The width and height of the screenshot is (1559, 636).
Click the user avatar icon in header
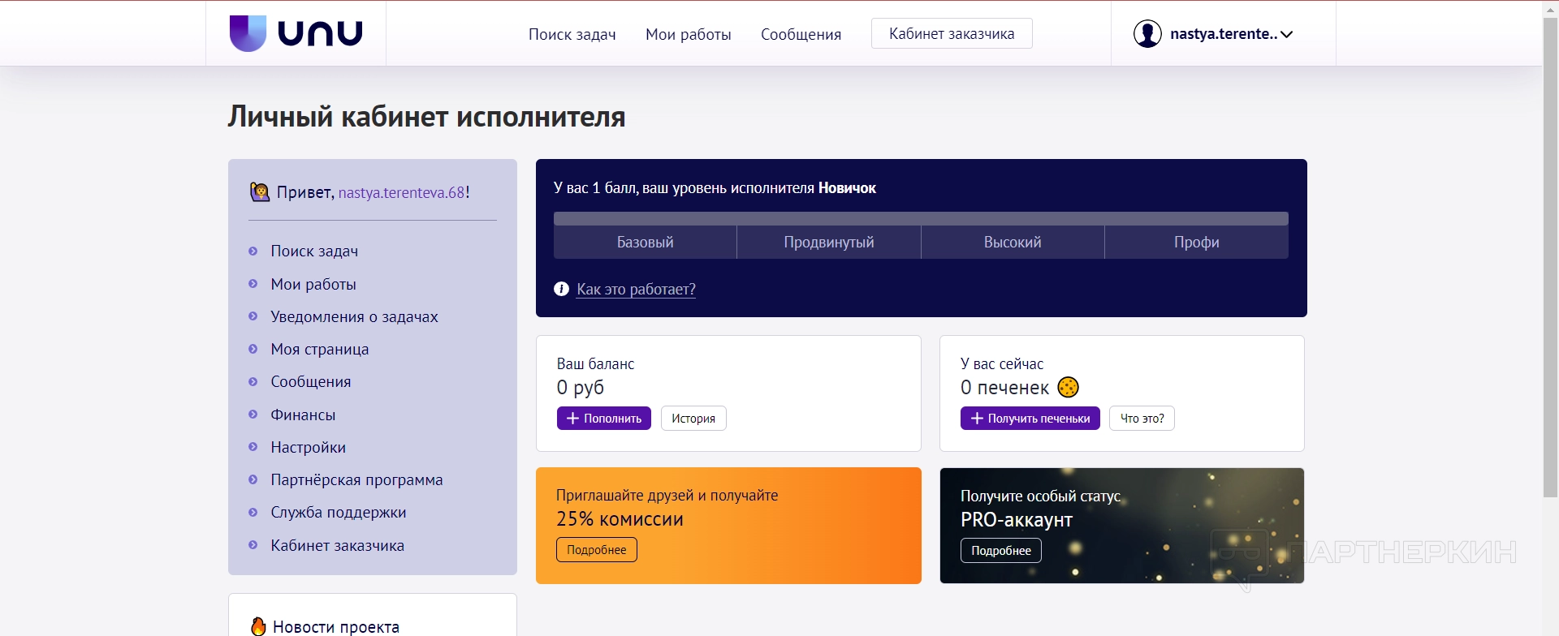(x=1147, y=34)
